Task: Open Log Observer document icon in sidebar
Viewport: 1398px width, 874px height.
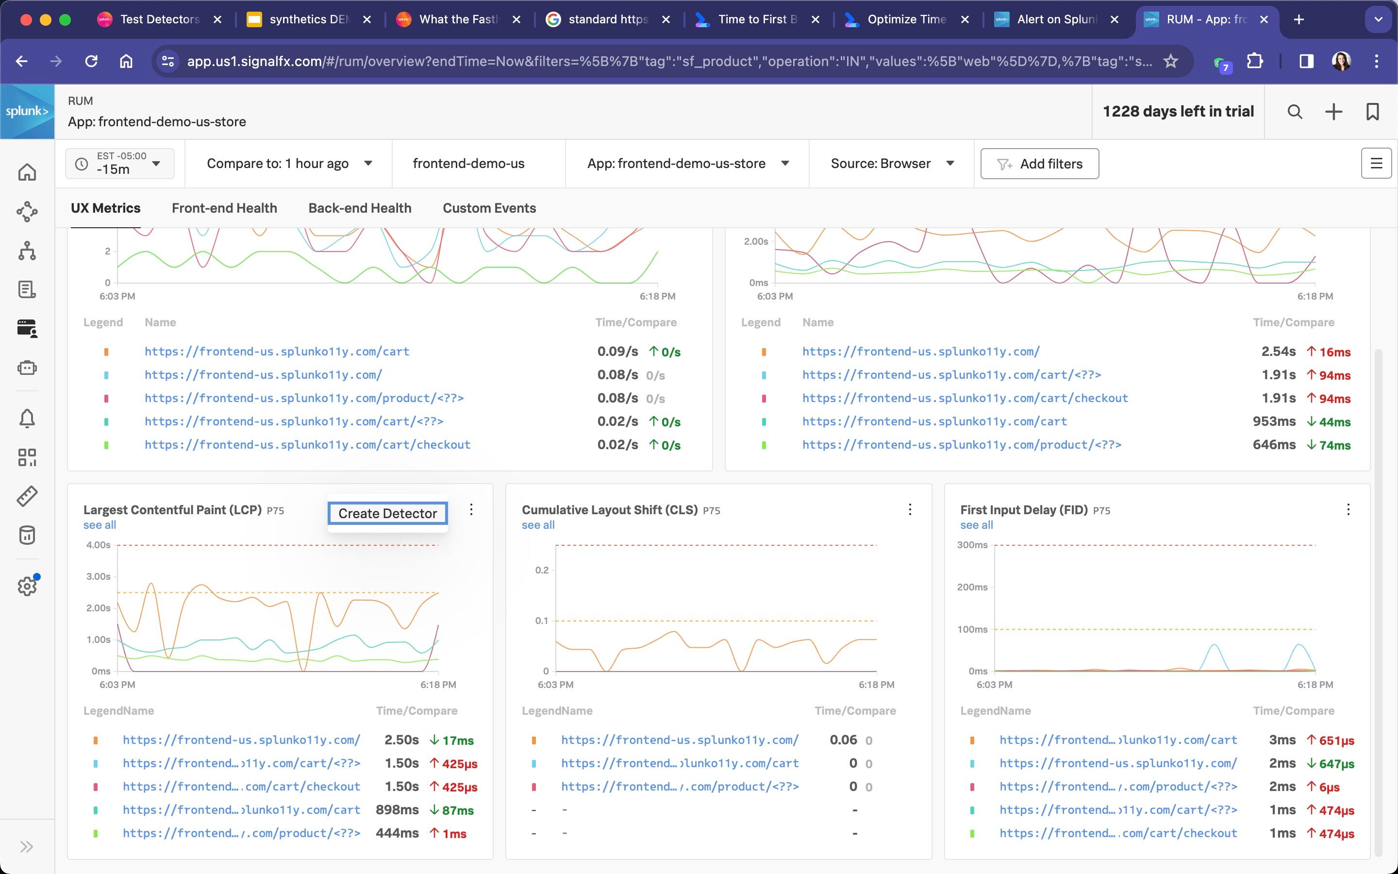Action: point(27,289)
